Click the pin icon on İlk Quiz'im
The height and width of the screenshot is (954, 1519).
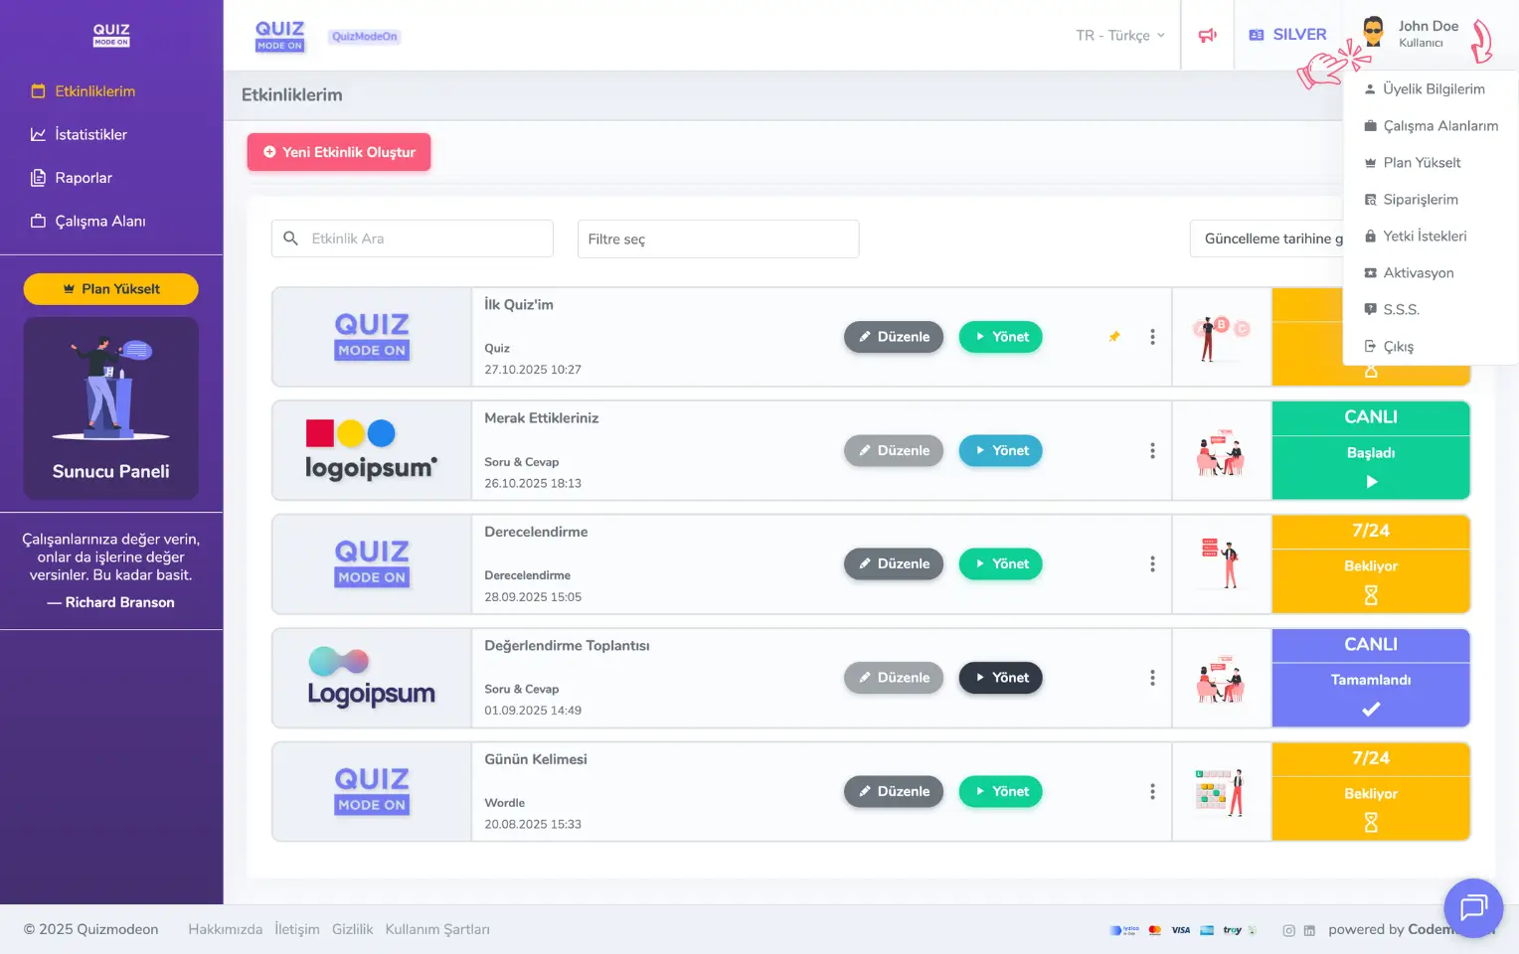tap(1114, 337)
